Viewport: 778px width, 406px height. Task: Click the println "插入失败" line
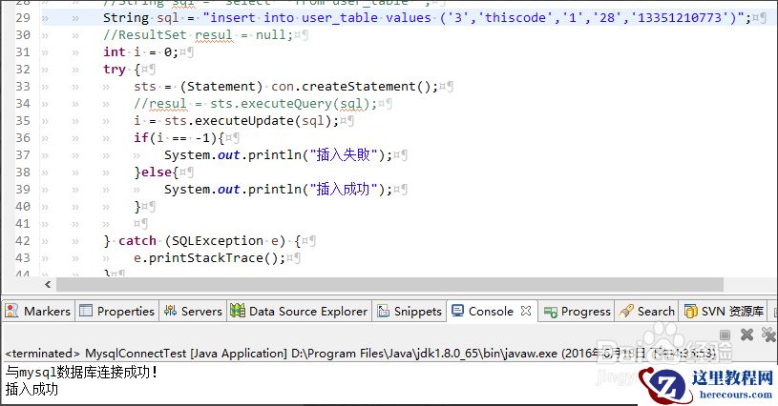click(279, 155)
